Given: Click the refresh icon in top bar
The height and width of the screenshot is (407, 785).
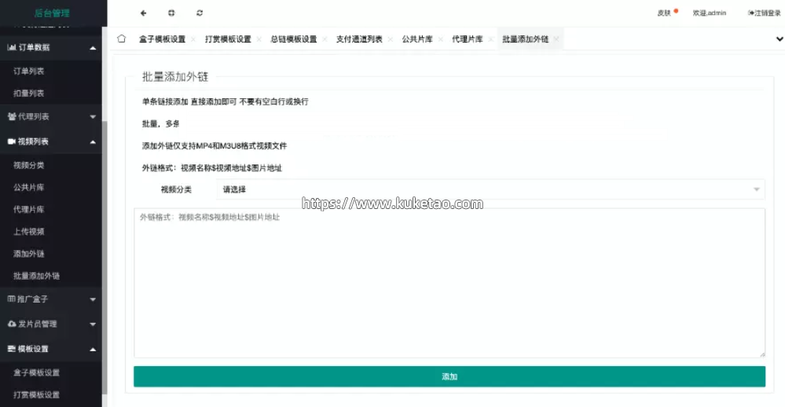Looking at the screenshot, I should pos(200,13).
